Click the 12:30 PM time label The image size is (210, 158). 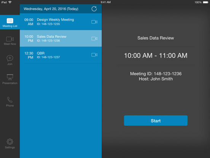click(x=29, y=55)
